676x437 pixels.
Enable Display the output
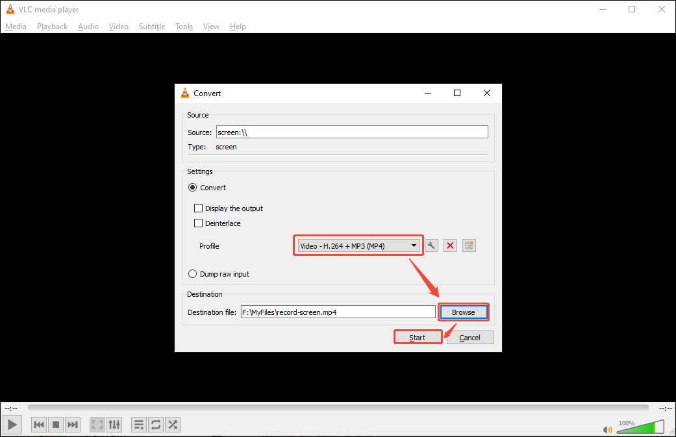(x=199, y=208)
